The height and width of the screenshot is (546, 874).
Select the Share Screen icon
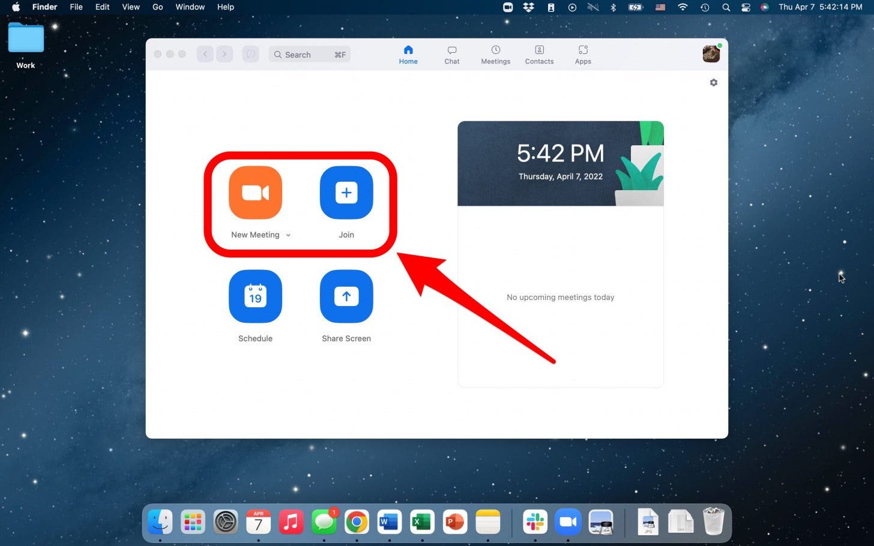346,296
